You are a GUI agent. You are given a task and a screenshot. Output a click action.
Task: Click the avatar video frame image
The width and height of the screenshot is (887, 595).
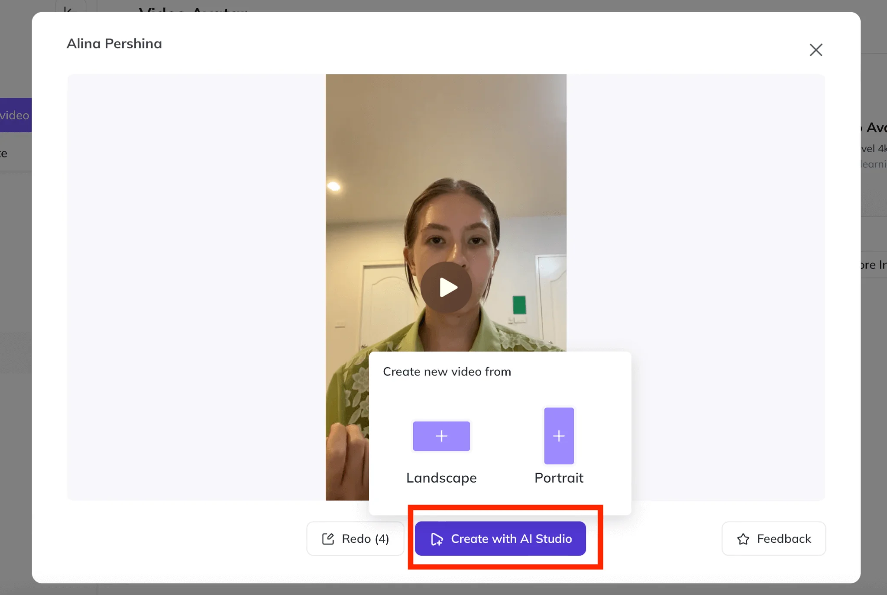tap(446, 173)
